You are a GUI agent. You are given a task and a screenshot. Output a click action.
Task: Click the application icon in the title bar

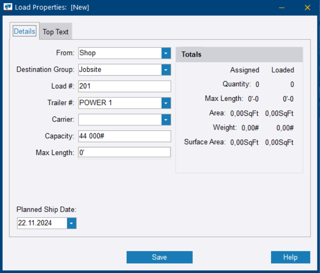[x=8, y=8]
